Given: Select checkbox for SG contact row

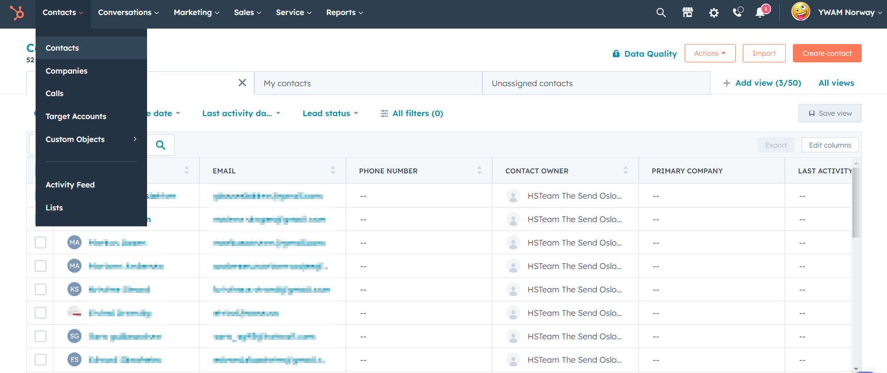Looking at the screenshot, I should click(41, 336).
